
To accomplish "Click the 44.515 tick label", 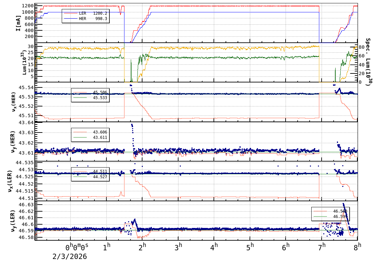I will click(25, 191).
